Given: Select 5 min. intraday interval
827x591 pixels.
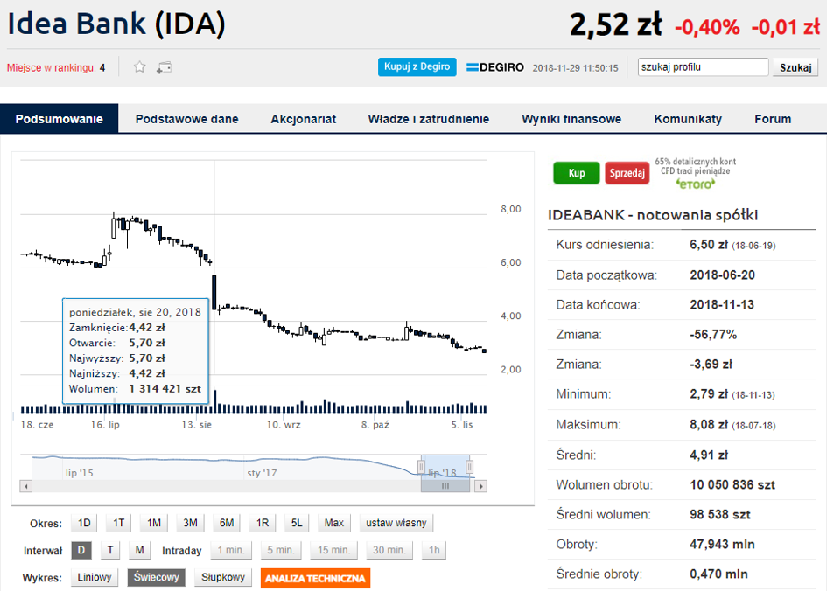Looking at the screenshot, I should coord(281,551).
